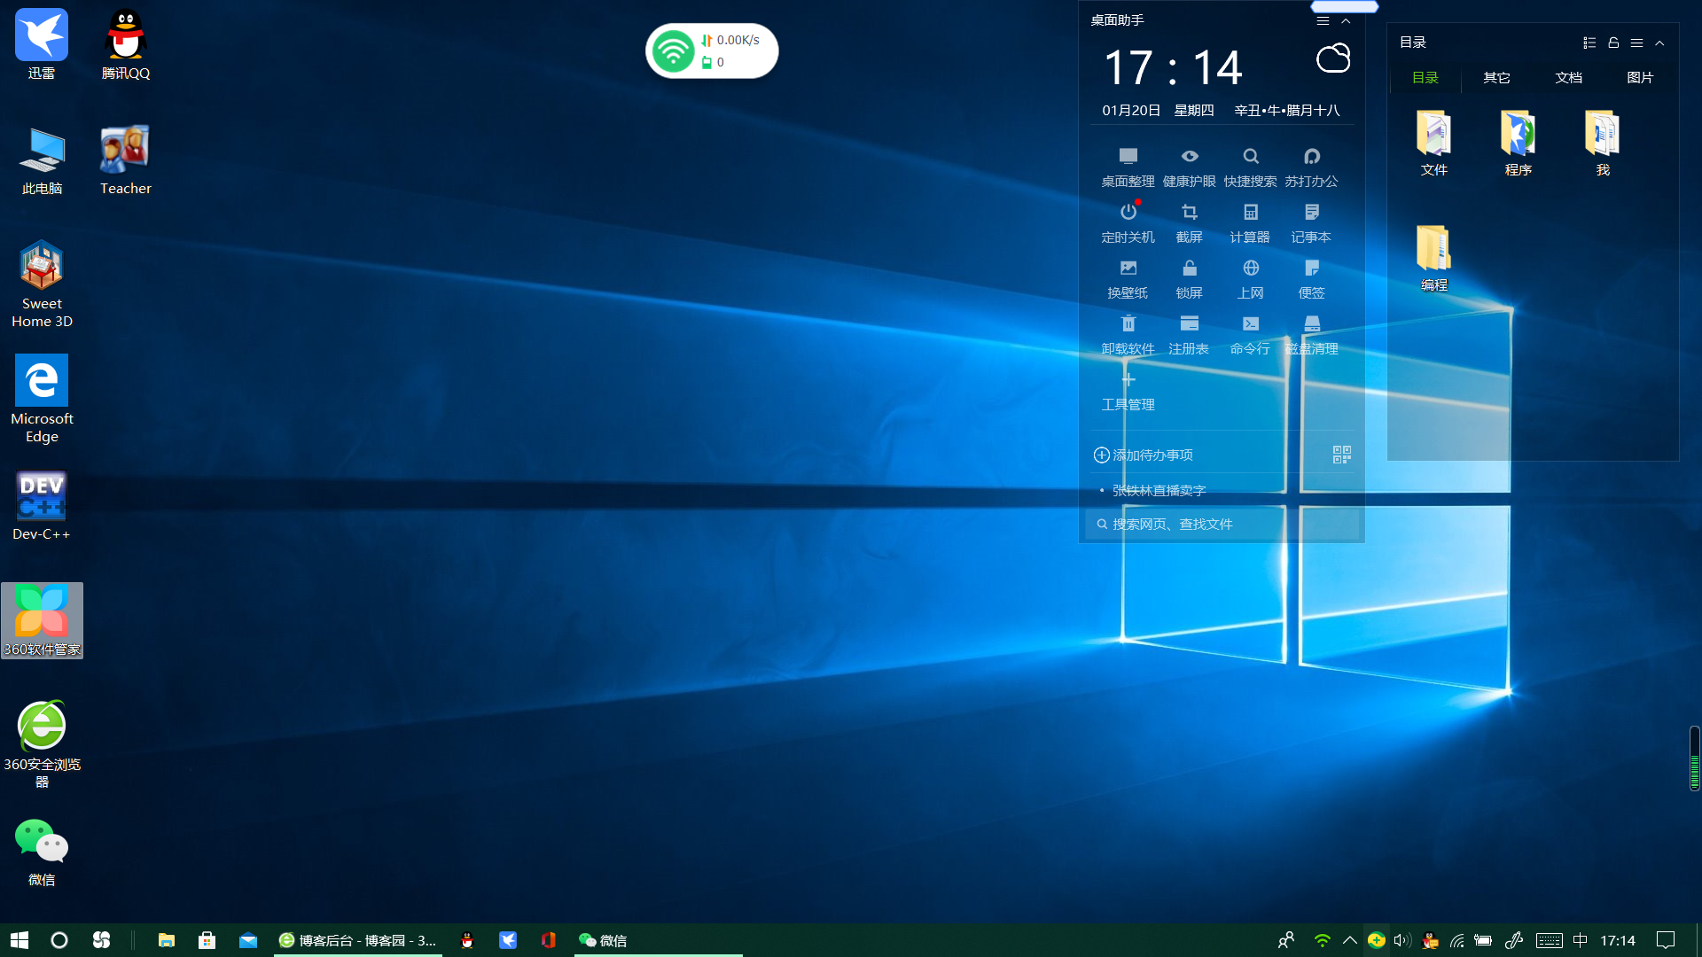This screenshot has height=957, width=1702.
Task: Collapse the 目录 panel using the up chevron
Action: 1659,43
